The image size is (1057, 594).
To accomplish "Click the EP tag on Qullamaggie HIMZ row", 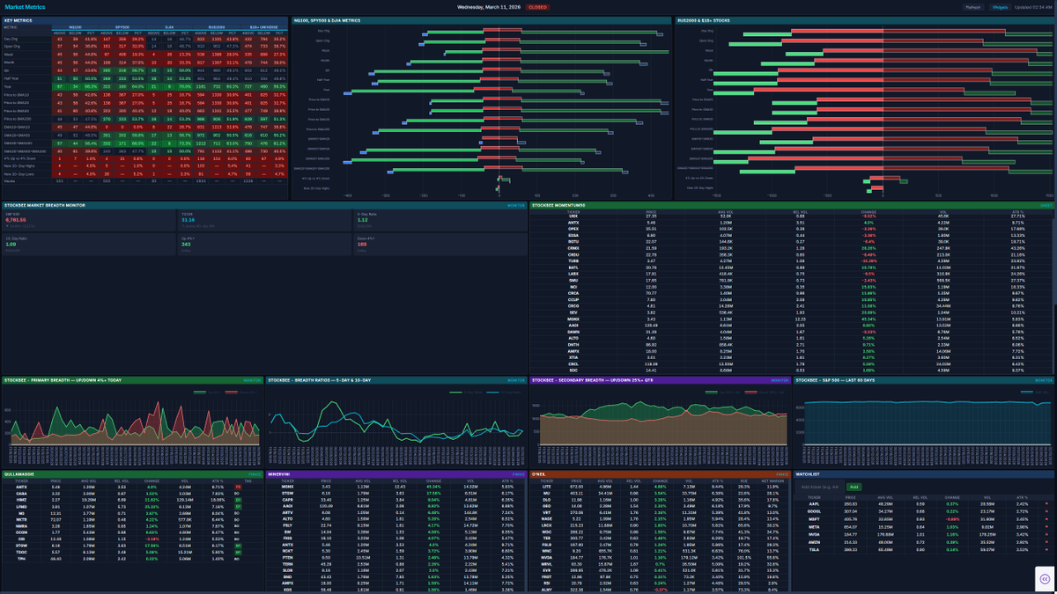I will click(x=238, y=500).
